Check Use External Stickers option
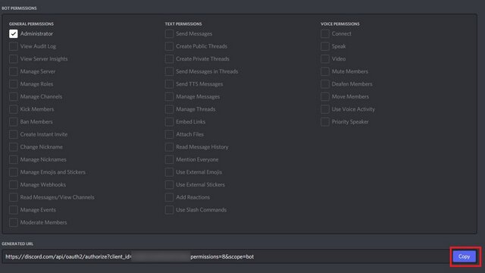 [169, 185]
